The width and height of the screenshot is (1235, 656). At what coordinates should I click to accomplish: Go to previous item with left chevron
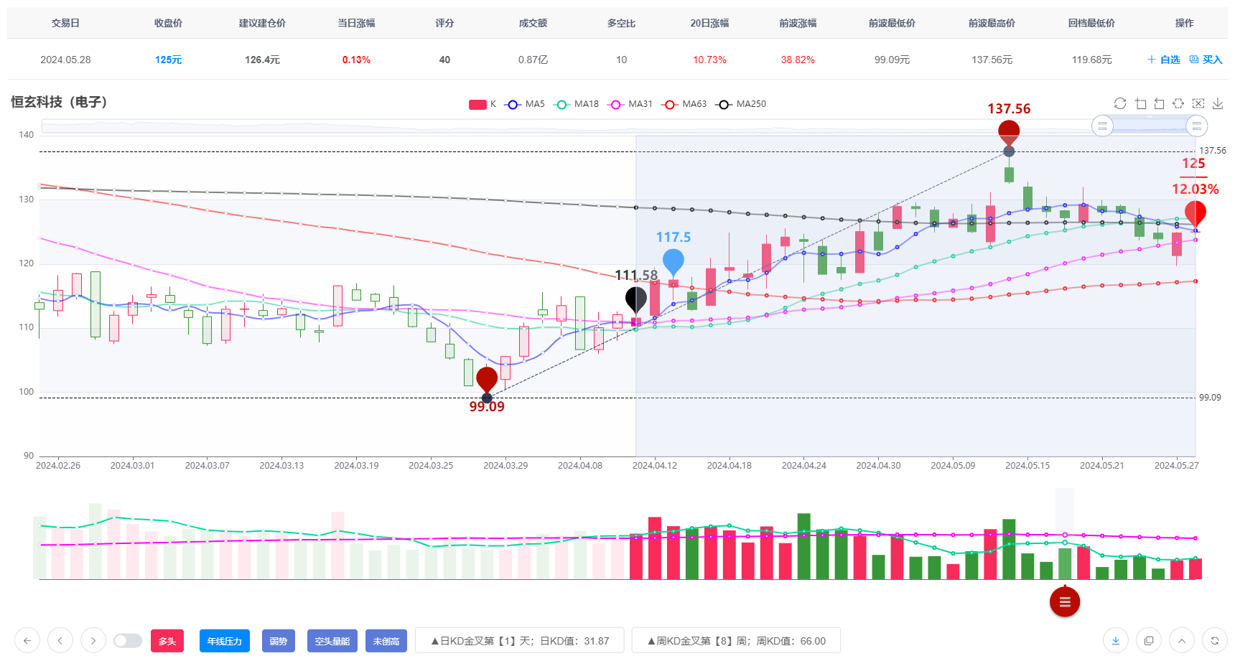[60, 640]
